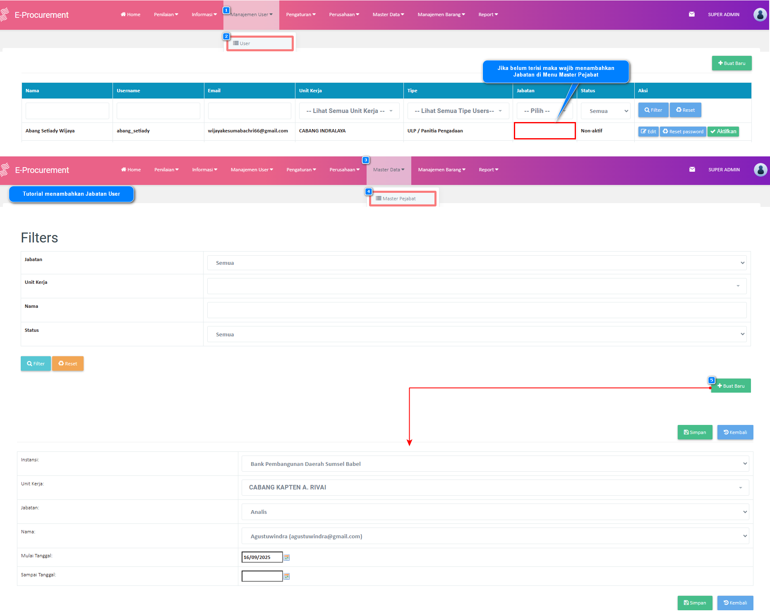Click the Nama text field in Filters
This screenshot has height=614, width=770.
click(x=477, y=310)
